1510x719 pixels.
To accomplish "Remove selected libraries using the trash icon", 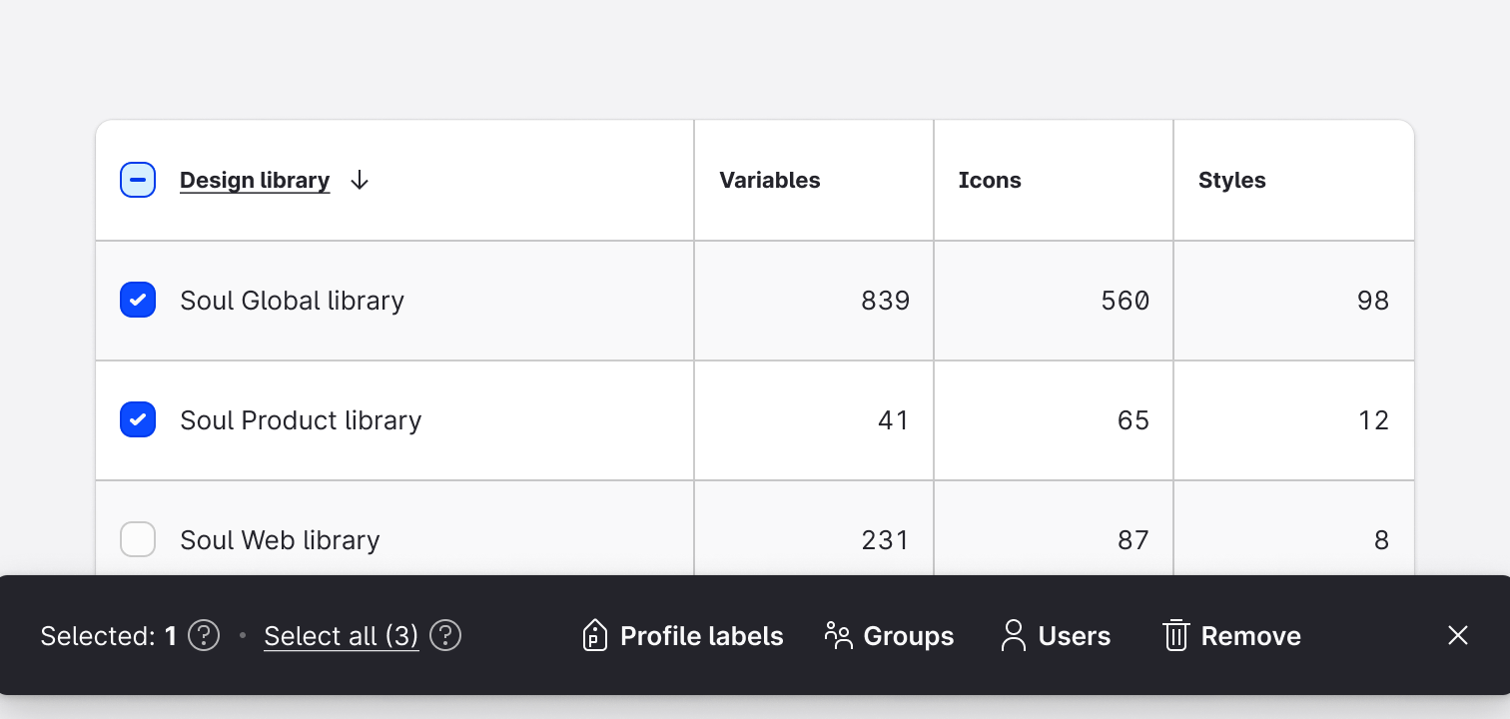I will tap(1176, 635).
